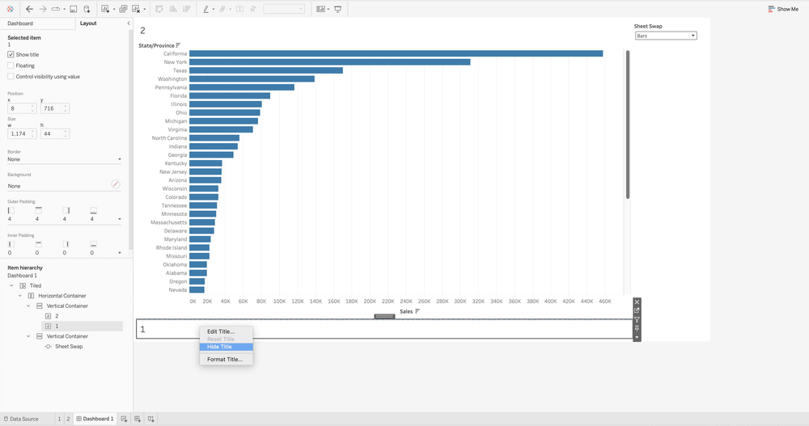Image resolution: width=809 pixels, height=426 pixels.
Task: Click New Dashboard icon in bottom bar
Action: point(138,419)
